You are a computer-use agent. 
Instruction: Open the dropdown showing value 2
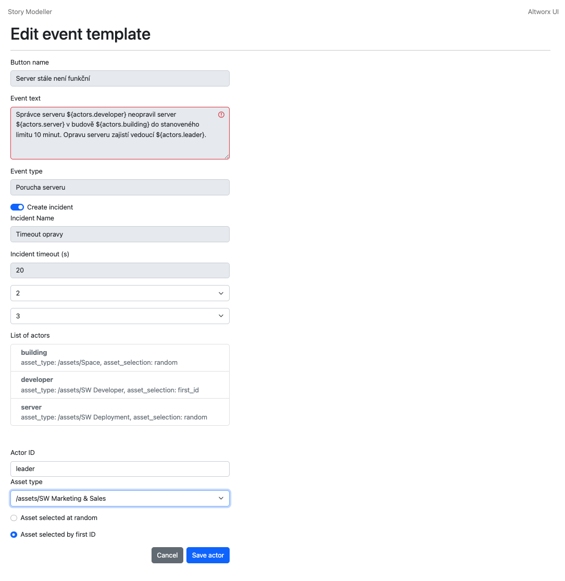tap(120, 293)
